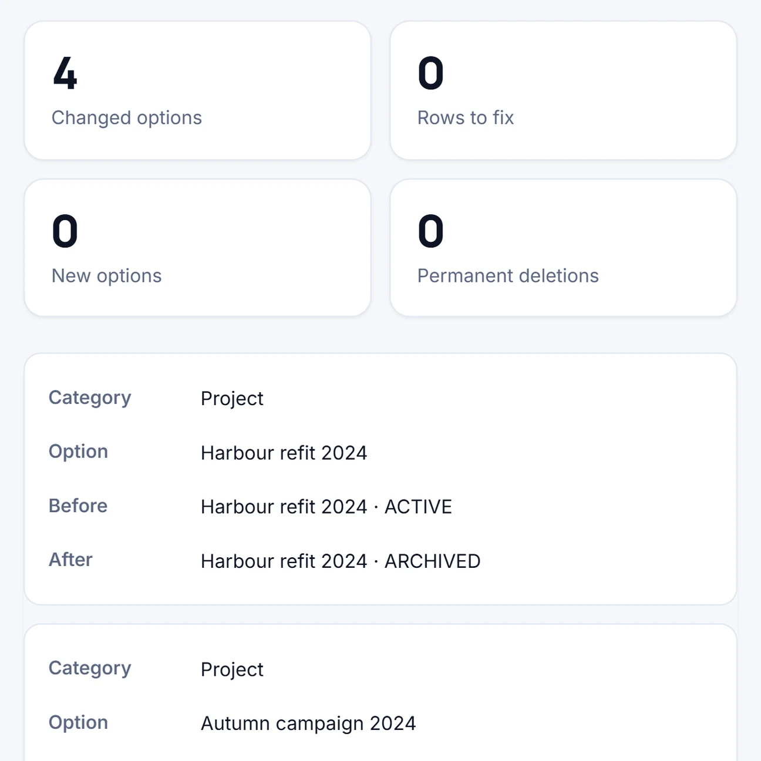Image resolution: width=761 pixels, height=761 pixels.
Task: Click the Option label beside "Harbour refit 2024"
Action: point(78,452)
